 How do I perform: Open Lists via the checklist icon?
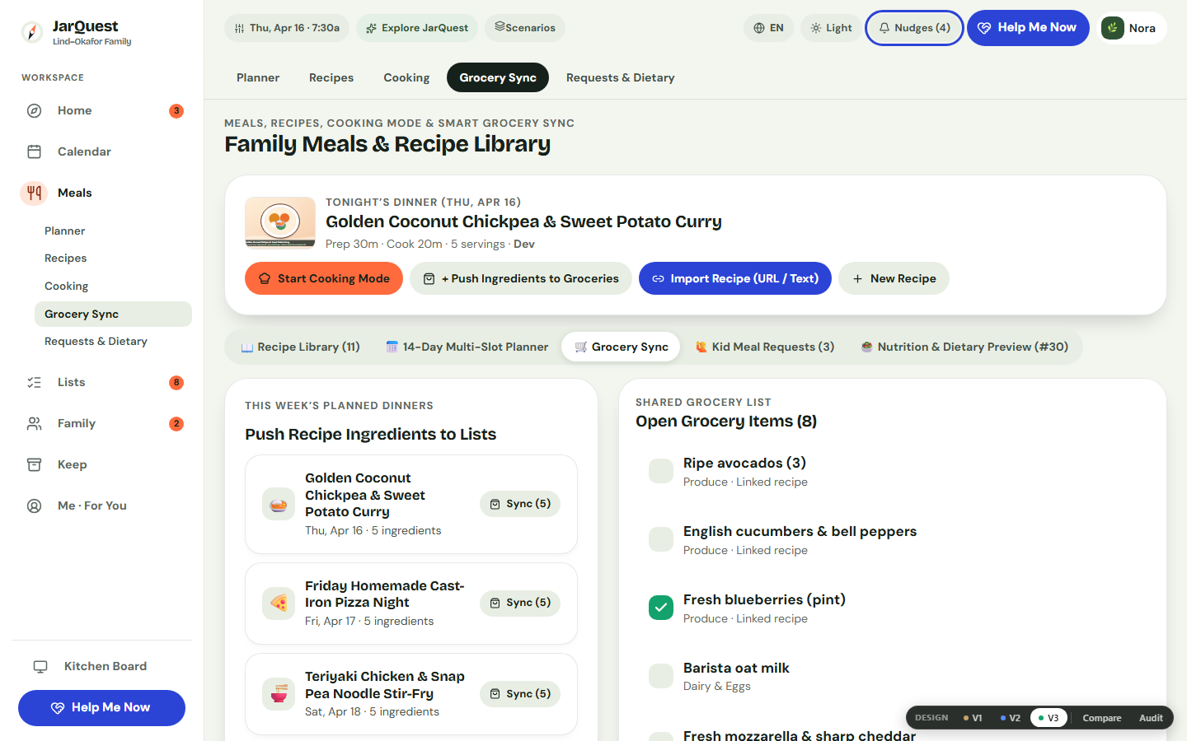[x=34, y=382]
